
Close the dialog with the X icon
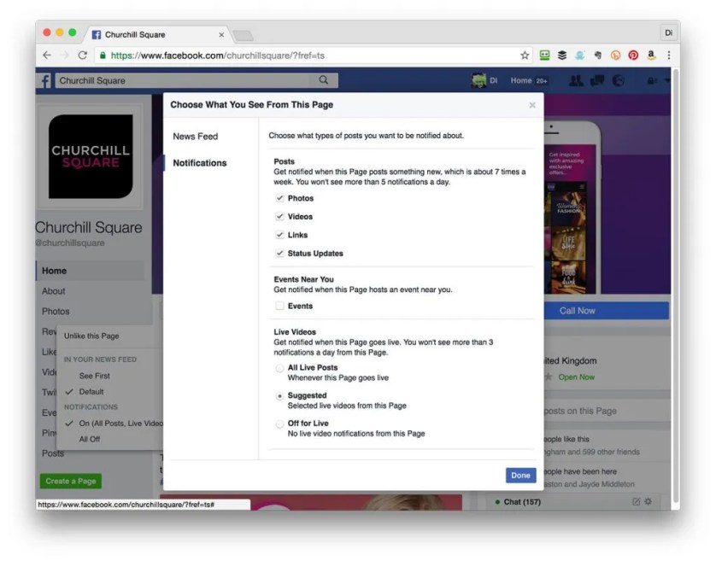point(532,105)
